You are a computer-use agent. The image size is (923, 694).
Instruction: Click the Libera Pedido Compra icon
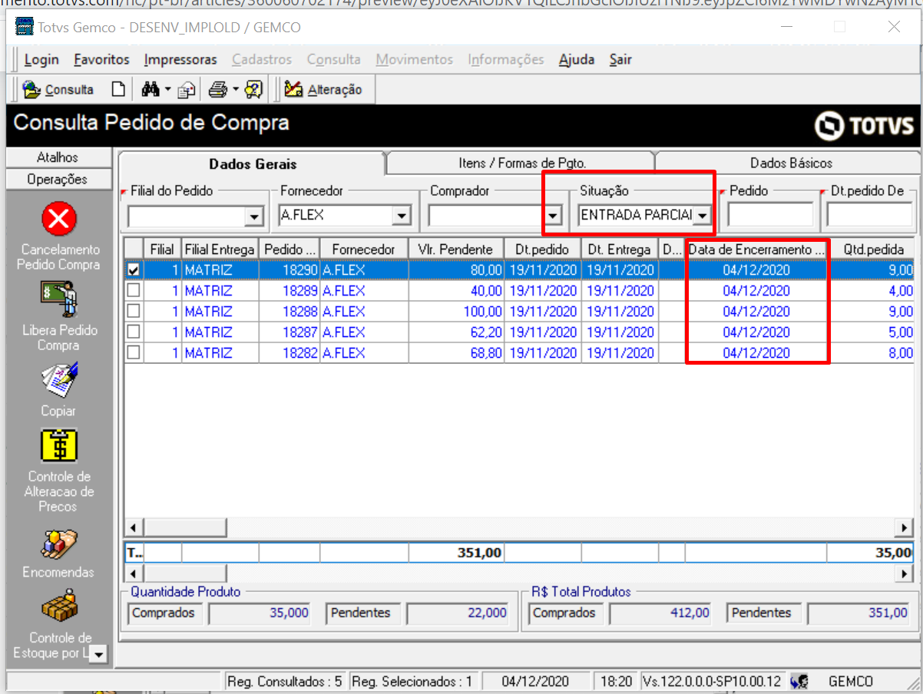tap(58, 299)
